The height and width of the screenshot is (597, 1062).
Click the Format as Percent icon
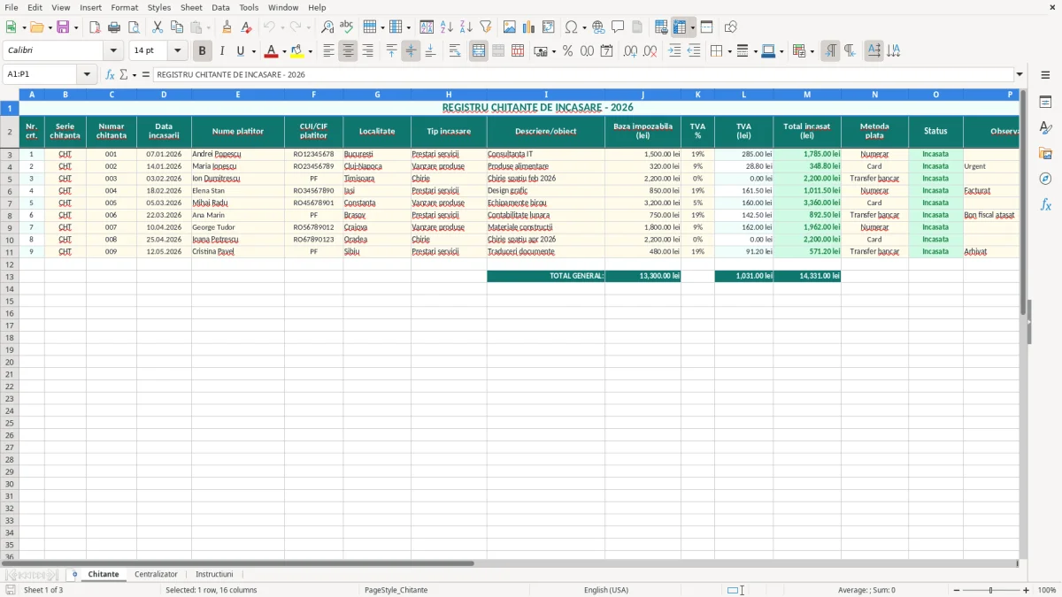tap(568, 51)
